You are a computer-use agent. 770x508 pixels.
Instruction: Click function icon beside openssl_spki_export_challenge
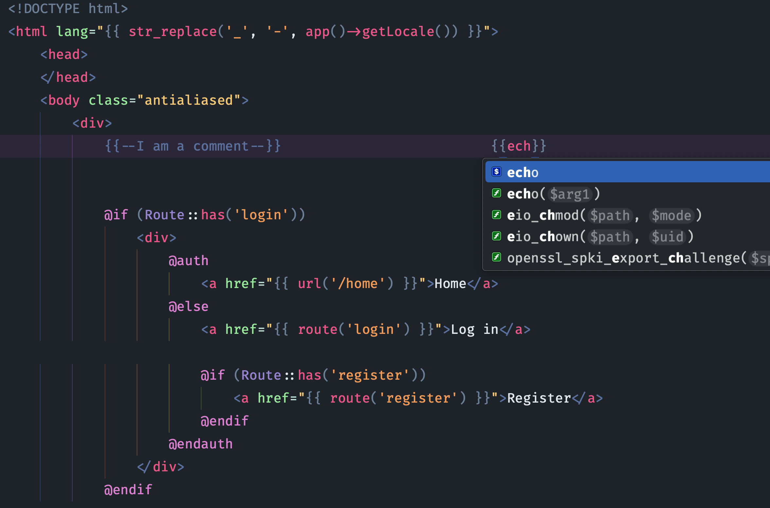point(497,258)
